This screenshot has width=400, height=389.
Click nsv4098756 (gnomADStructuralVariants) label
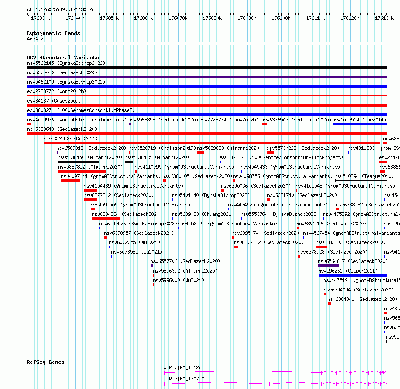[x=283, y=176]
